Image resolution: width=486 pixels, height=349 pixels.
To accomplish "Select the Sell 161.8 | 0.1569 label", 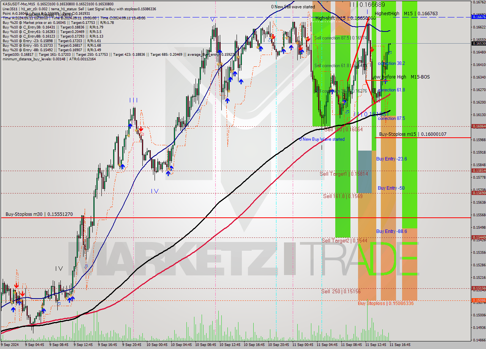I will [342, 196].
